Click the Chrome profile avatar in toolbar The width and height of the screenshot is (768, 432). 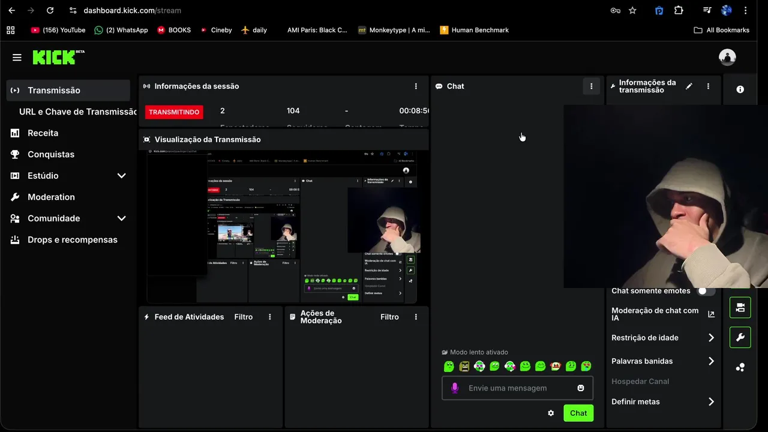click(x=727, y=10)
